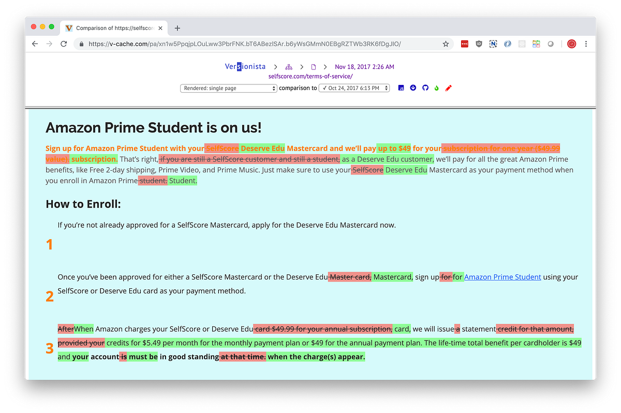This screenshot has height=413, width=621.
Task: Click the lock icon in address bar
Action: tap(82, 44)
